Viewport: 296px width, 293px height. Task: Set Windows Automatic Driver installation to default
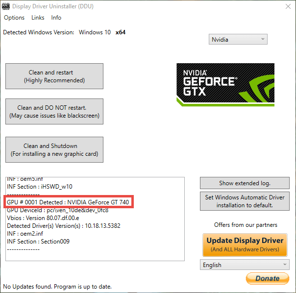[245, 201]
